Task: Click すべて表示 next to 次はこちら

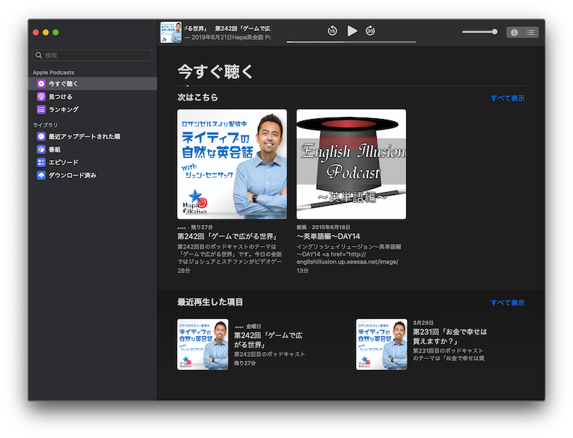Action: click(508, 98)
